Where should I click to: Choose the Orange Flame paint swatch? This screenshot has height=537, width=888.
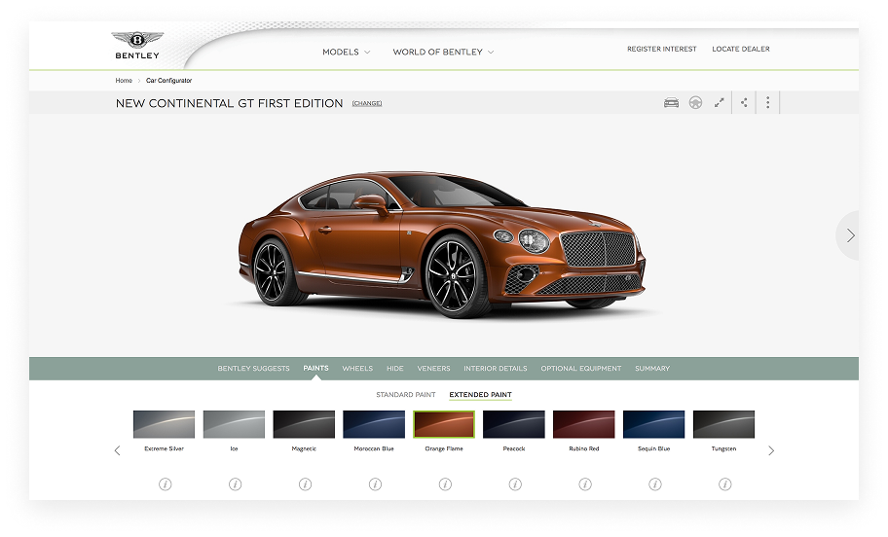click(x=444, y=424)
